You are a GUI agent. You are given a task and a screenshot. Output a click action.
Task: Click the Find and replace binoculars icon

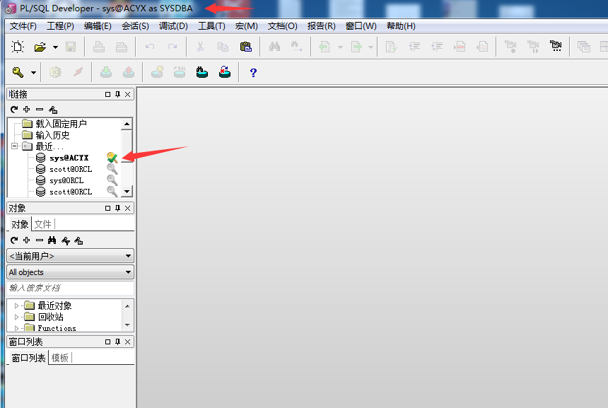click(297, 47)
